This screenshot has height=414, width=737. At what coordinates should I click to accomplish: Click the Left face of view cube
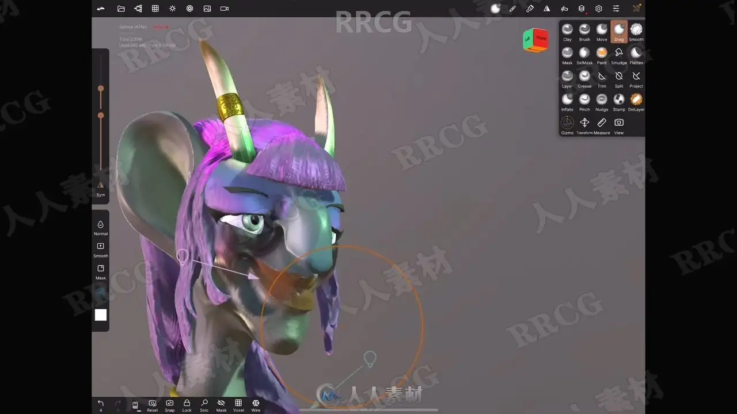pyautogui.click(x=529, y=40)
